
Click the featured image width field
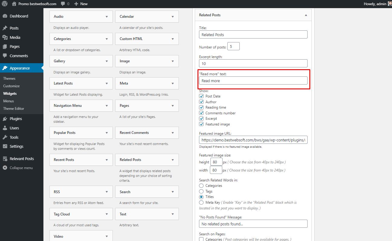click(216, 170)
